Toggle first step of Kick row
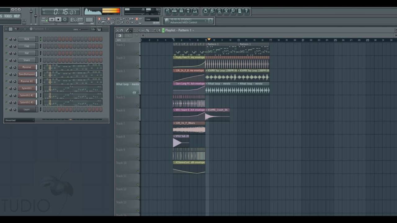The image size is (397, 223). (x=45, y=39)
